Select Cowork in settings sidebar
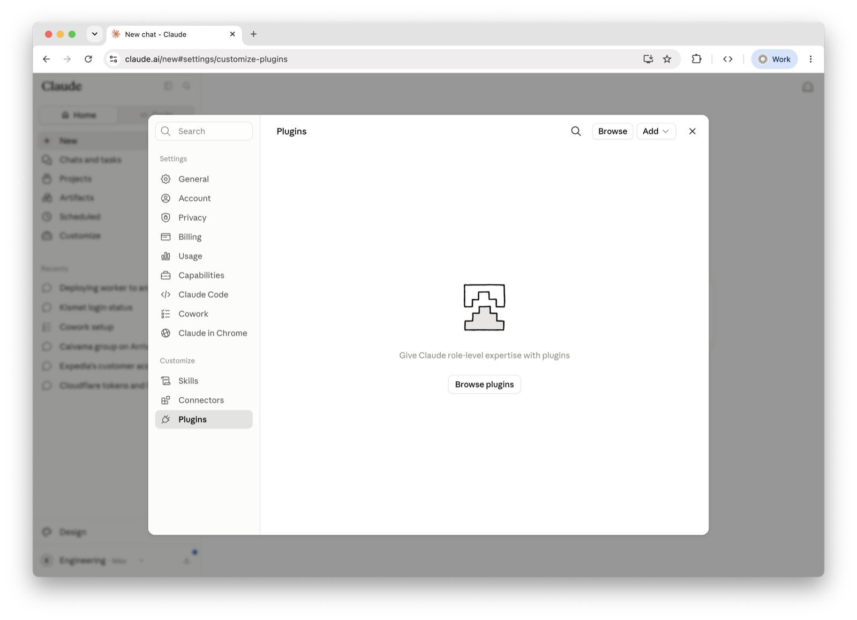Viewport: 857px width, 620px height. pos(204,314)
